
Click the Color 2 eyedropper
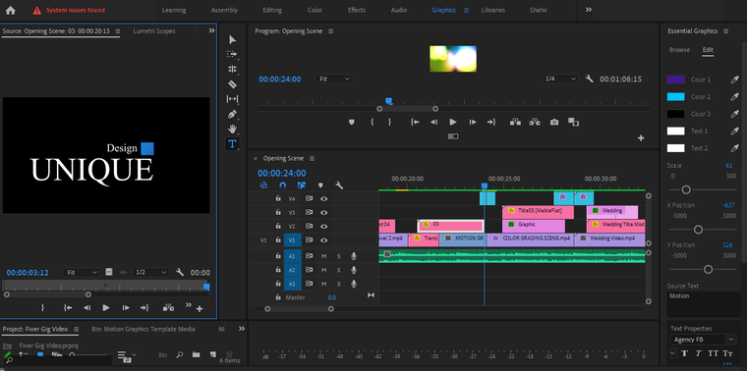point(734,97)
